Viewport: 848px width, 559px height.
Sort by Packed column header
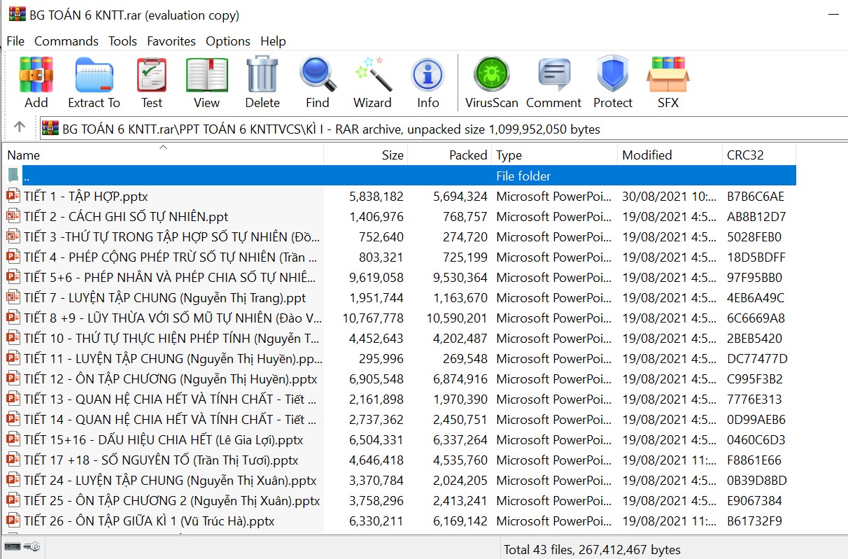pyautogui.click(x=450, y=155)
